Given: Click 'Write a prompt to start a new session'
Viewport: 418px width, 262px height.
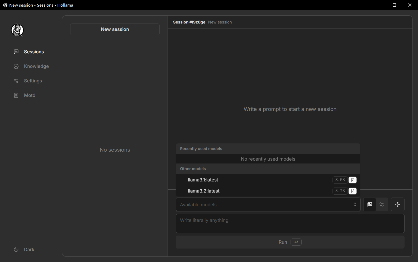Looking at the screenshot, I should 290,109.
